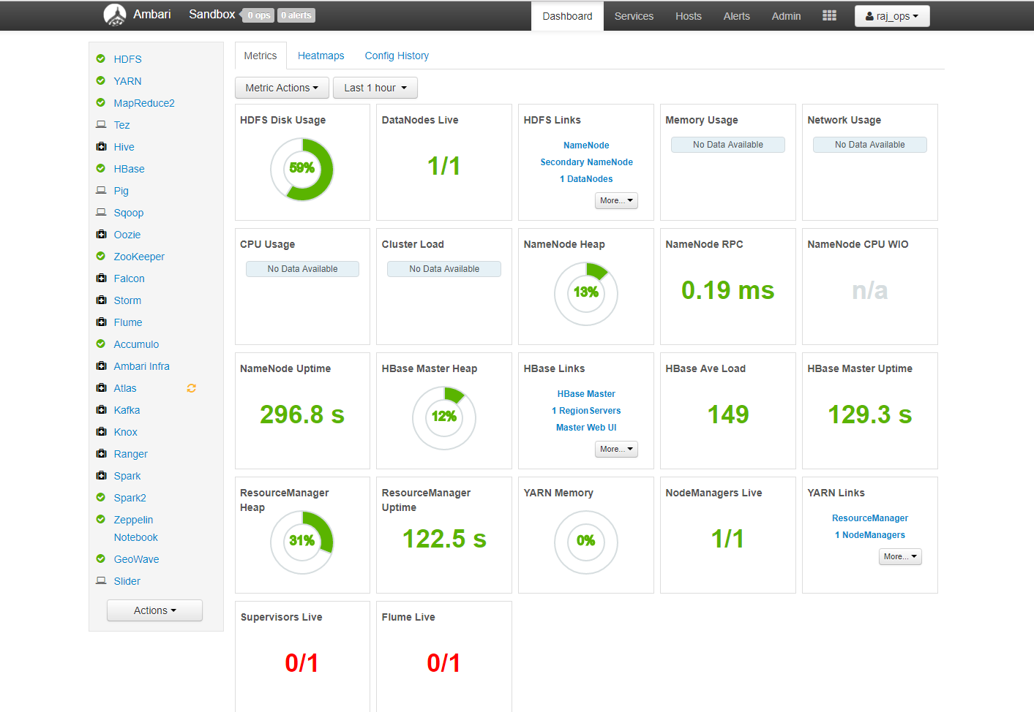
Task: Click the green status icon beside HBase
Action: pyautogui.click(x=101, y=168)
